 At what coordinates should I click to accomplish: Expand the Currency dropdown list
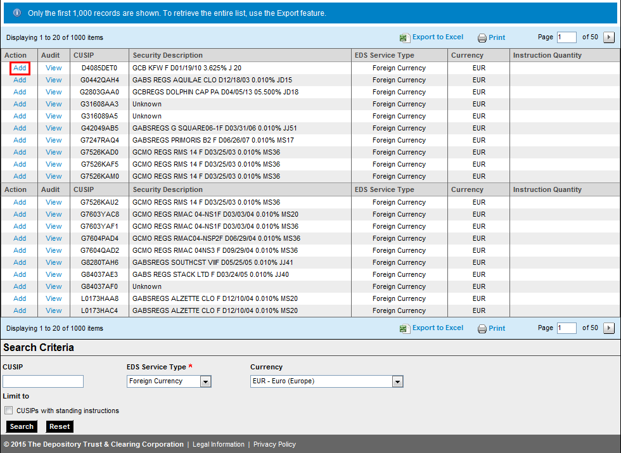397,381
